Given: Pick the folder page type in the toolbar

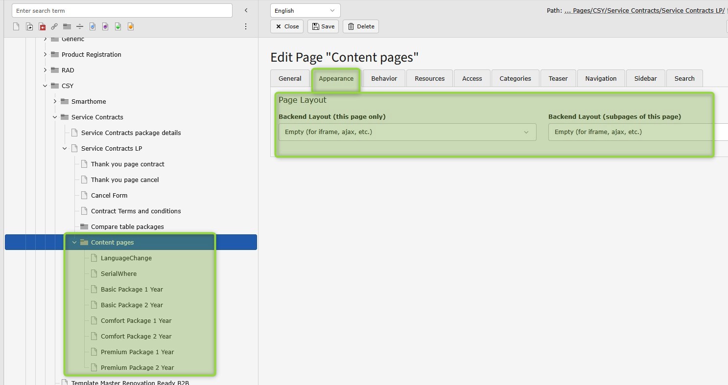Looking at the screenshot, I should (x=67, y=26).
